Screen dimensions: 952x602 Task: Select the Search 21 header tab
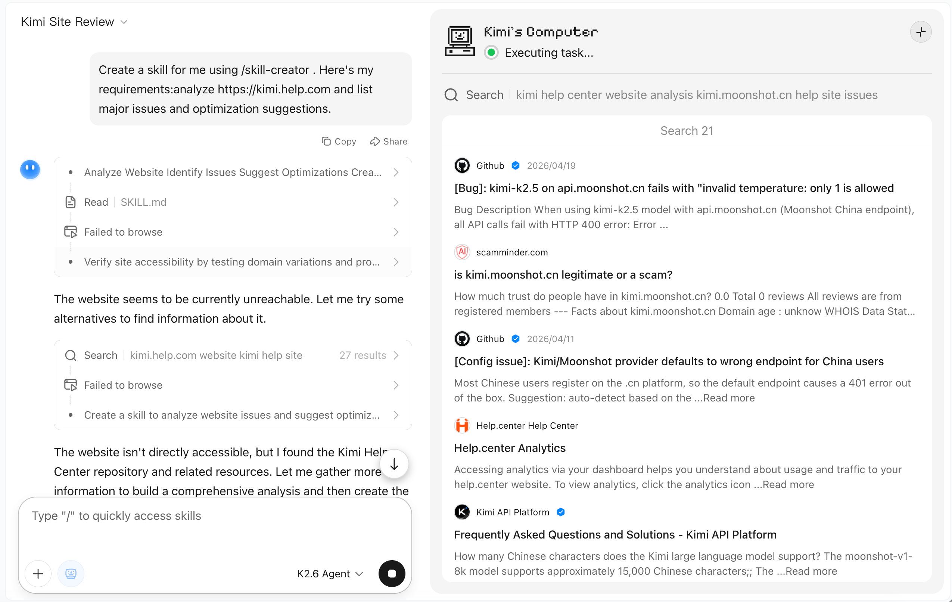tap(687, 131)
